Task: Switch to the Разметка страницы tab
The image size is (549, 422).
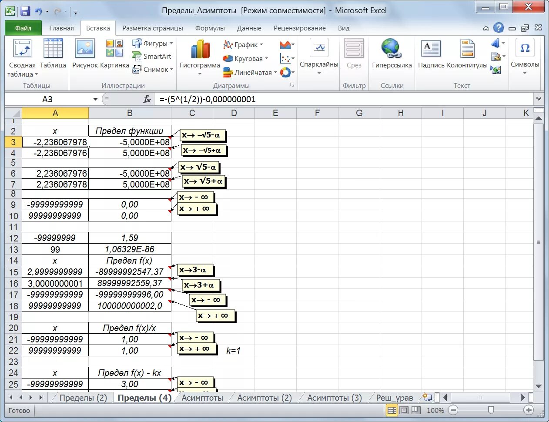Action: [153, 28]
